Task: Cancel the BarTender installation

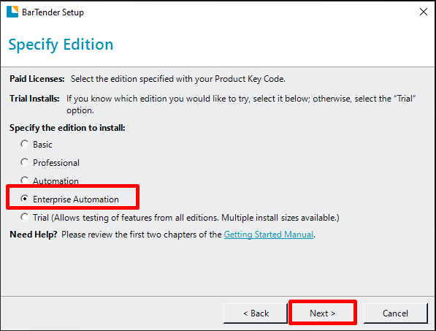Action: (x=395, y=313)
